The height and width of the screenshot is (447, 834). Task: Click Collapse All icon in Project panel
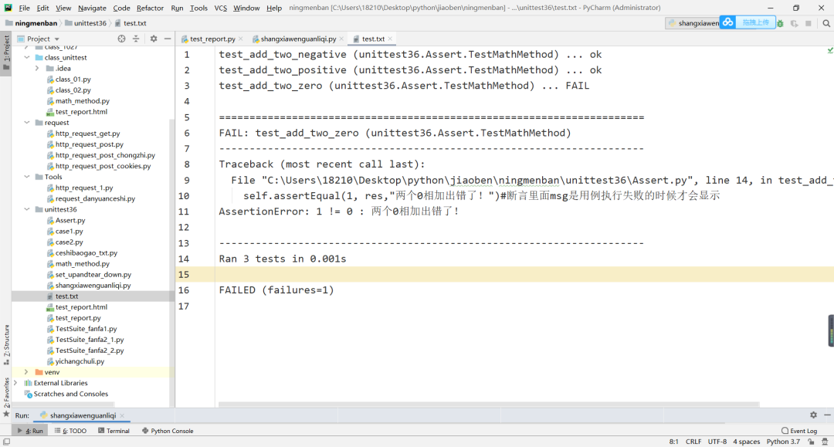coord(136,39)
